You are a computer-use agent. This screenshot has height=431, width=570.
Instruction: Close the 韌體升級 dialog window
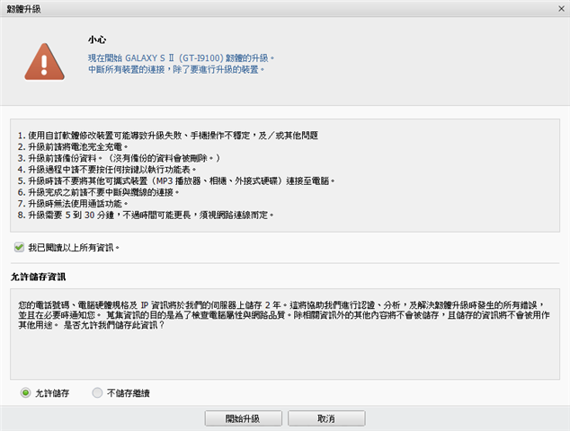pyautogui.click(x=561, y=9)
